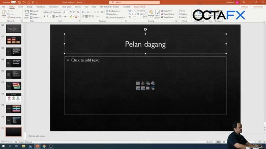Open the Shape Format tab
The image size is (266, 149).
140,7
